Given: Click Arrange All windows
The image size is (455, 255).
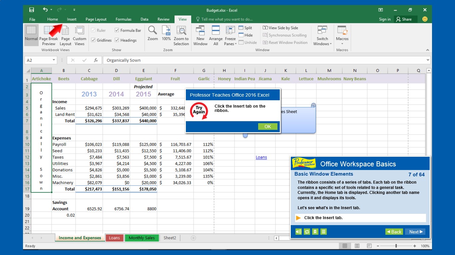Looking at the screenshot, I should [x=216, y=36].
